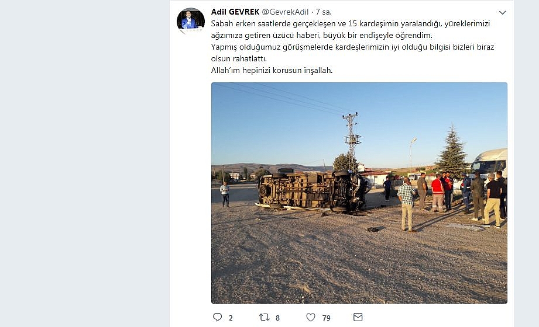The width and height of the screenshot is (539, 327).
Task: Click the white truck in the photo
Action: (489, 163)
